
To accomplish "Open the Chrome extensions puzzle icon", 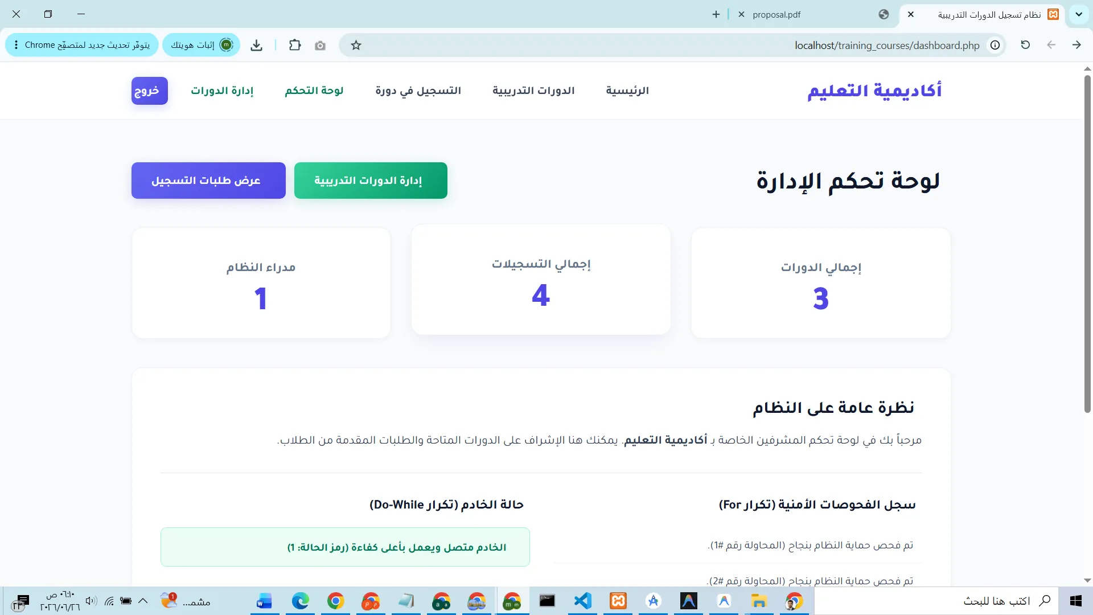I will tap(295, 45).
